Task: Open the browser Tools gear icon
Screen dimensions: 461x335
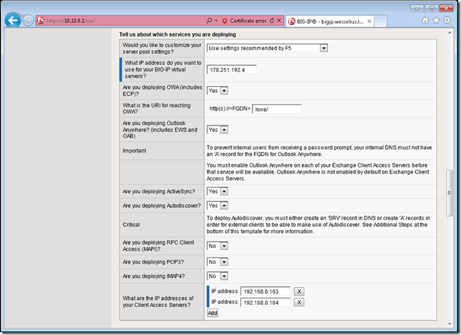Action: [x=447, y=21]
